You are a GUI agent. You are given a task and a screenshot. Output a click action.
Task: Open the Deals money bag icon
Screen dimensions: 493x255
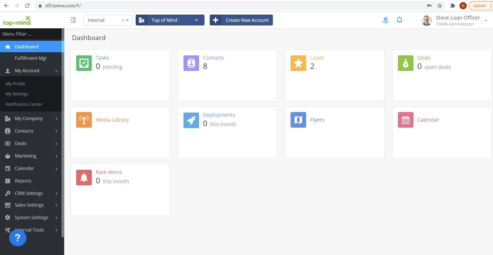pyautogui.click(x=405, y=63)
